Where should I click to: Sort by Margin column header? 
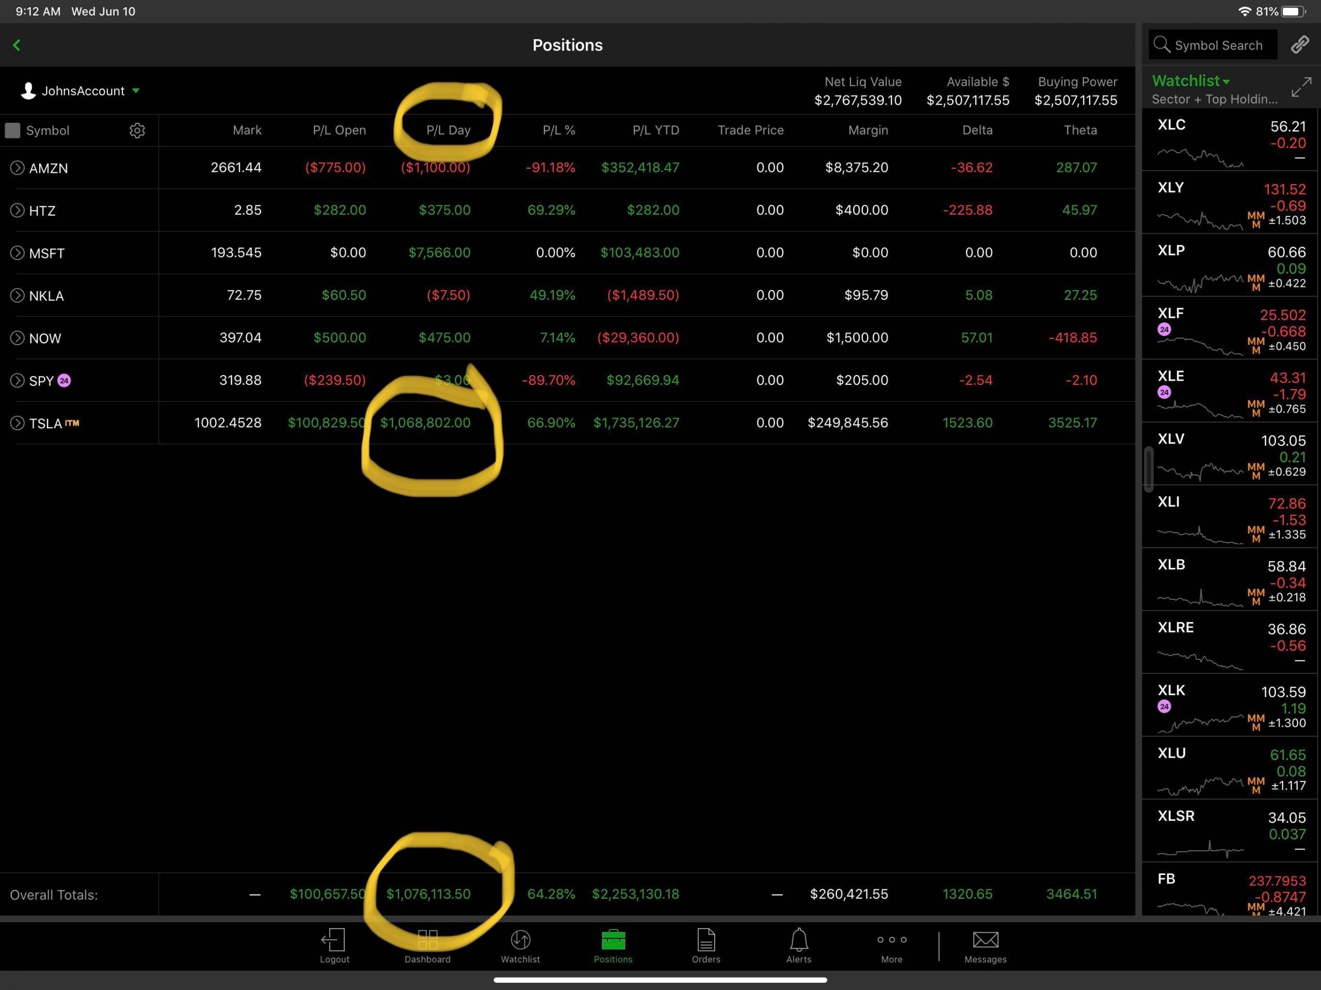[x=868, y=130]
